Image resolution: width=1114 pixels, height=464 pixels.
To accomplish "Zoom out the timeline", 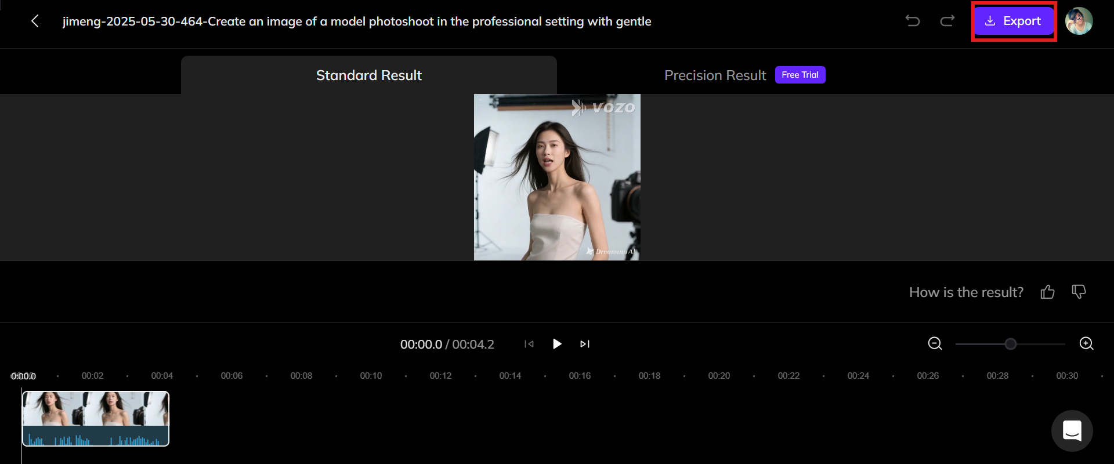I will point(935,343).
